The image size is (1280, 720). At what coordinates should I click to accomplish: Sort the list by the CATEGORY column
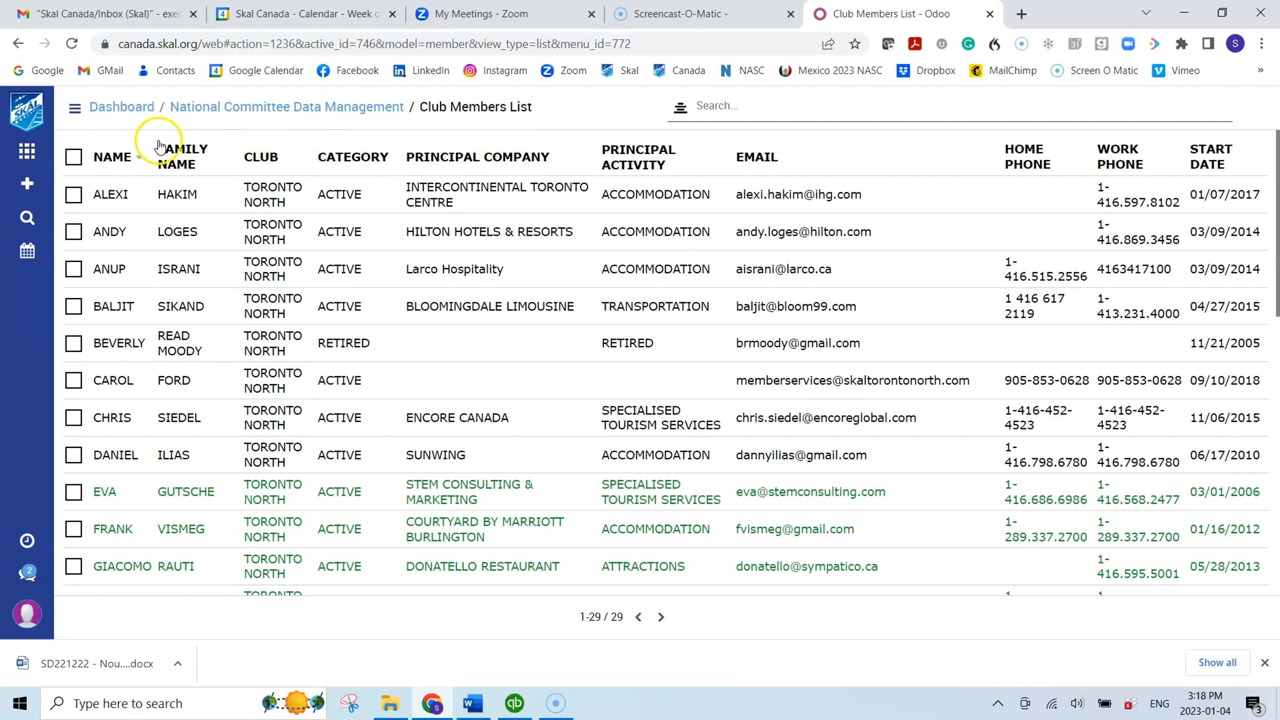(353, 157)
